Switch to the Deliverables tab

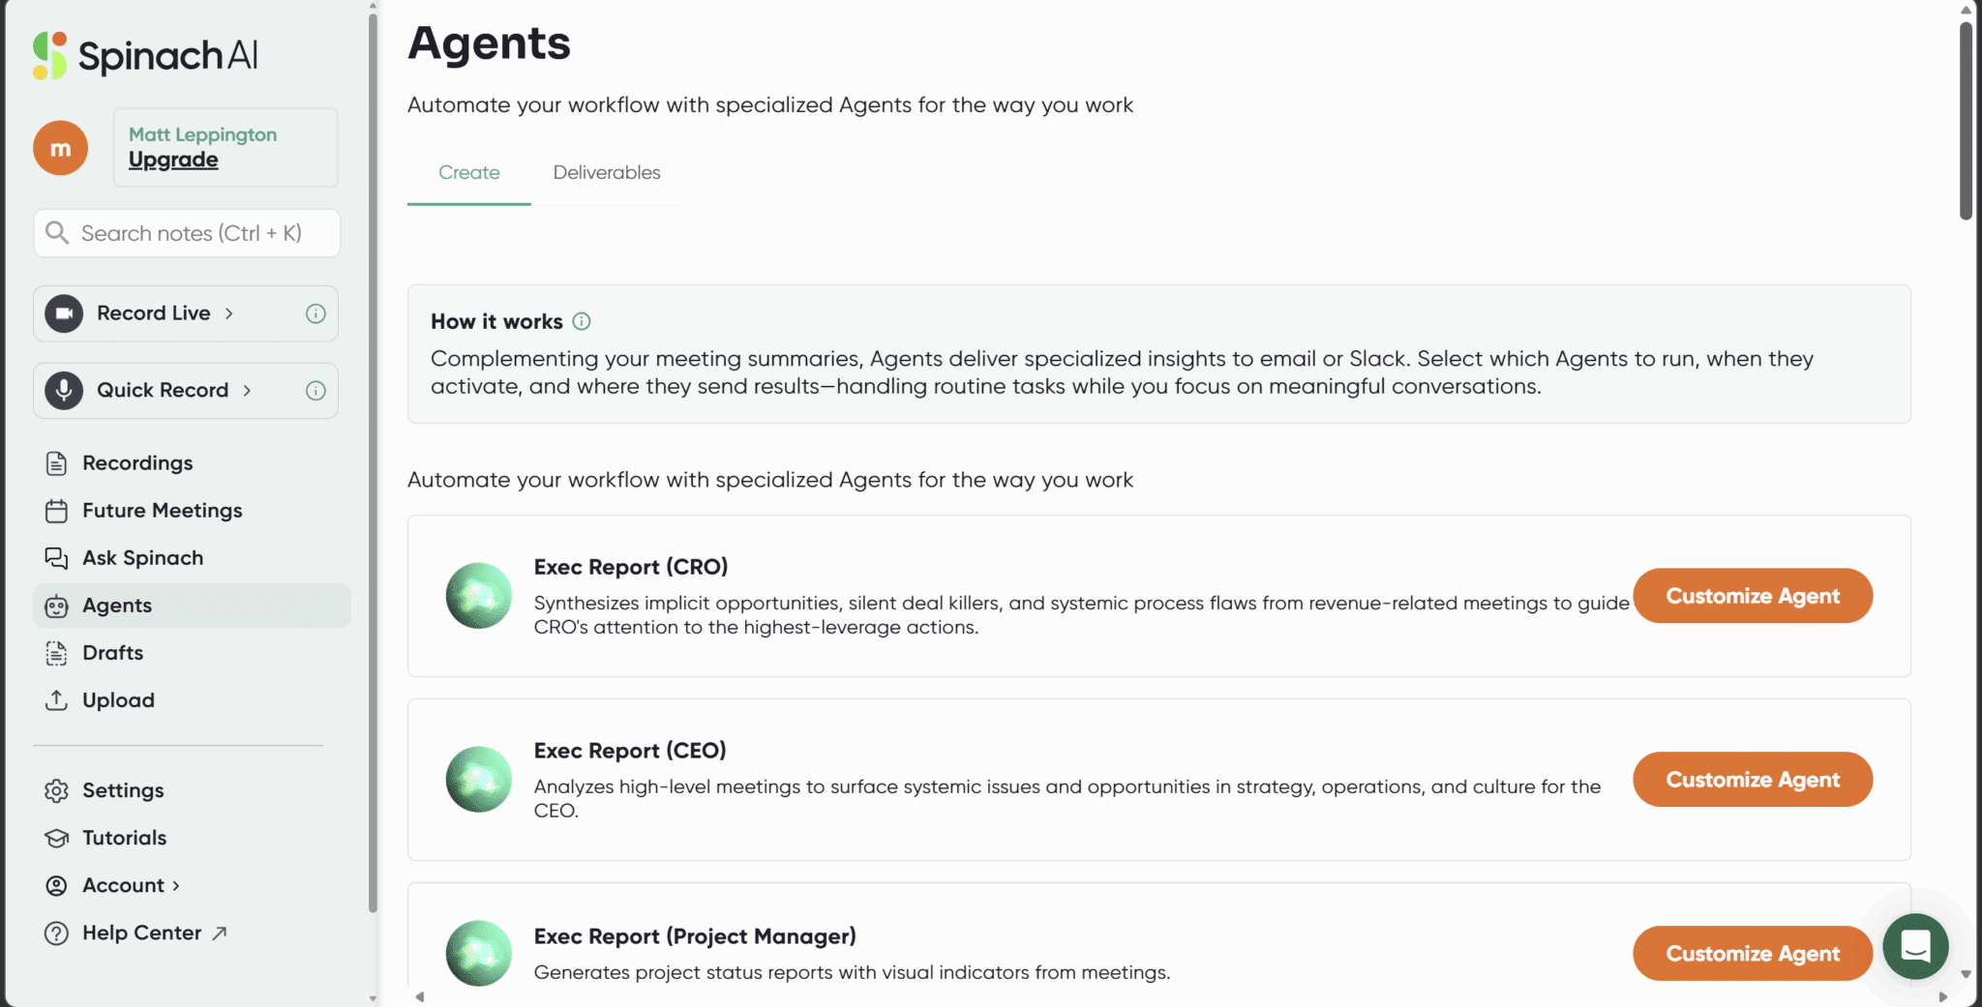pyautogui.click(x=607, y=173)
